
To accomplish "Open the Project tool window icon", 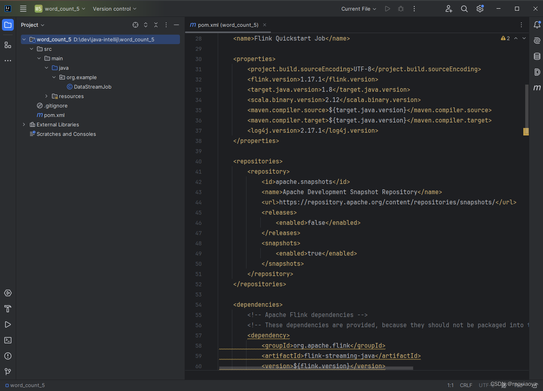I will point(8,25).
